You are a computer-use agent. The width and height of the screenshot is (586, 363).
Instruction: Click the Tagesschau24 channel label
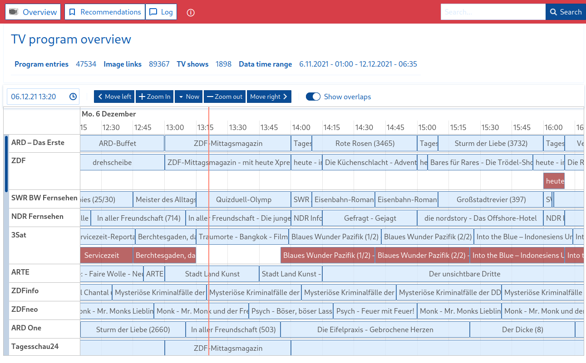[x=35, y=346]
